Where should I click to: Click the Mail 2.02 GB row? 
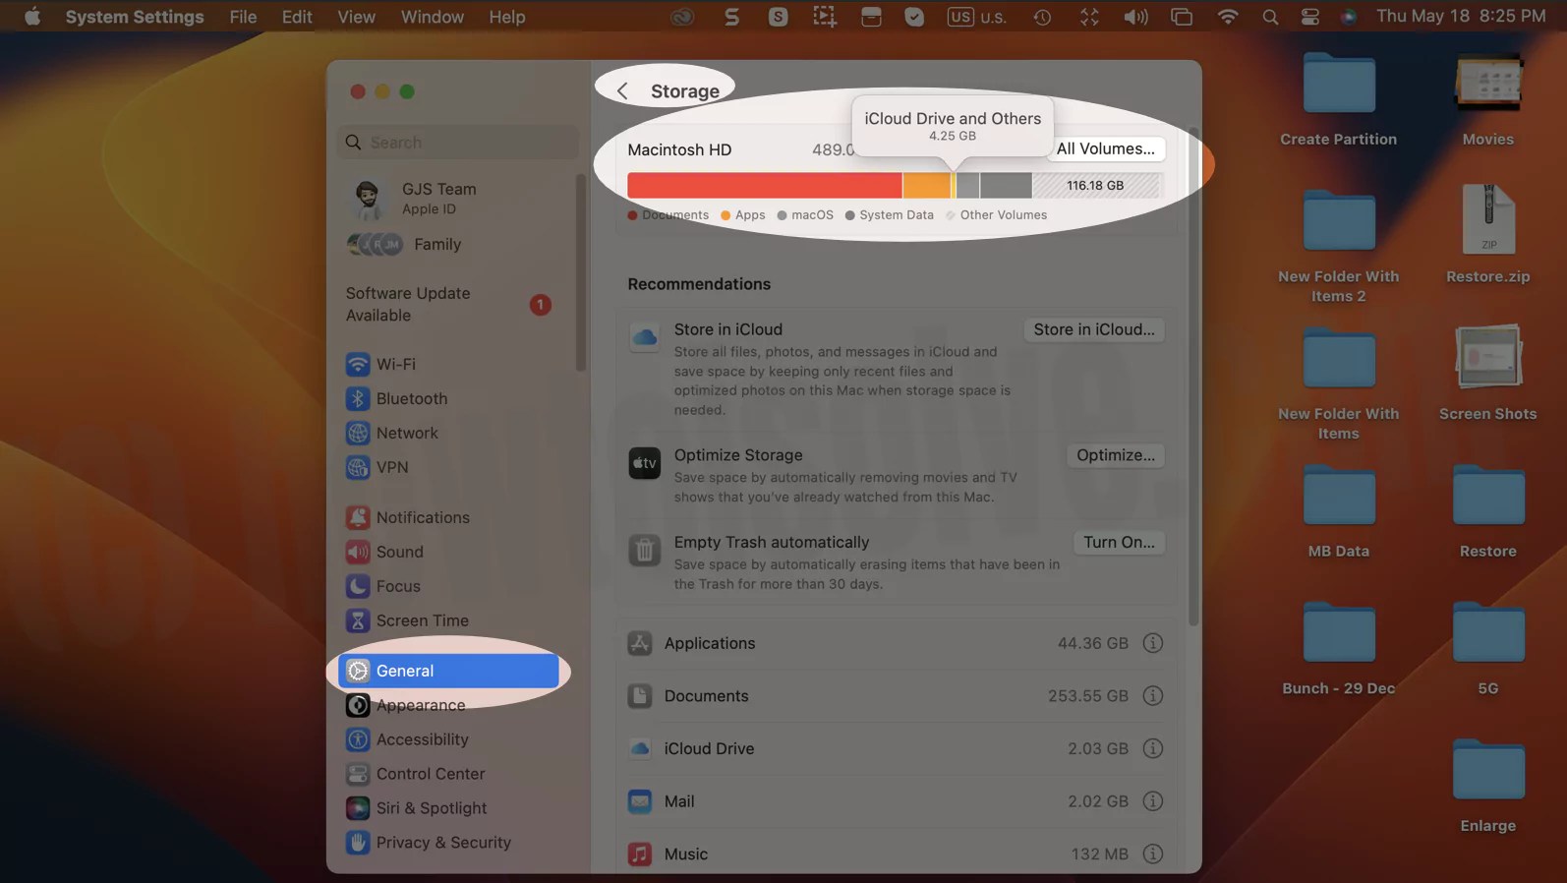[x=896, y=801]
